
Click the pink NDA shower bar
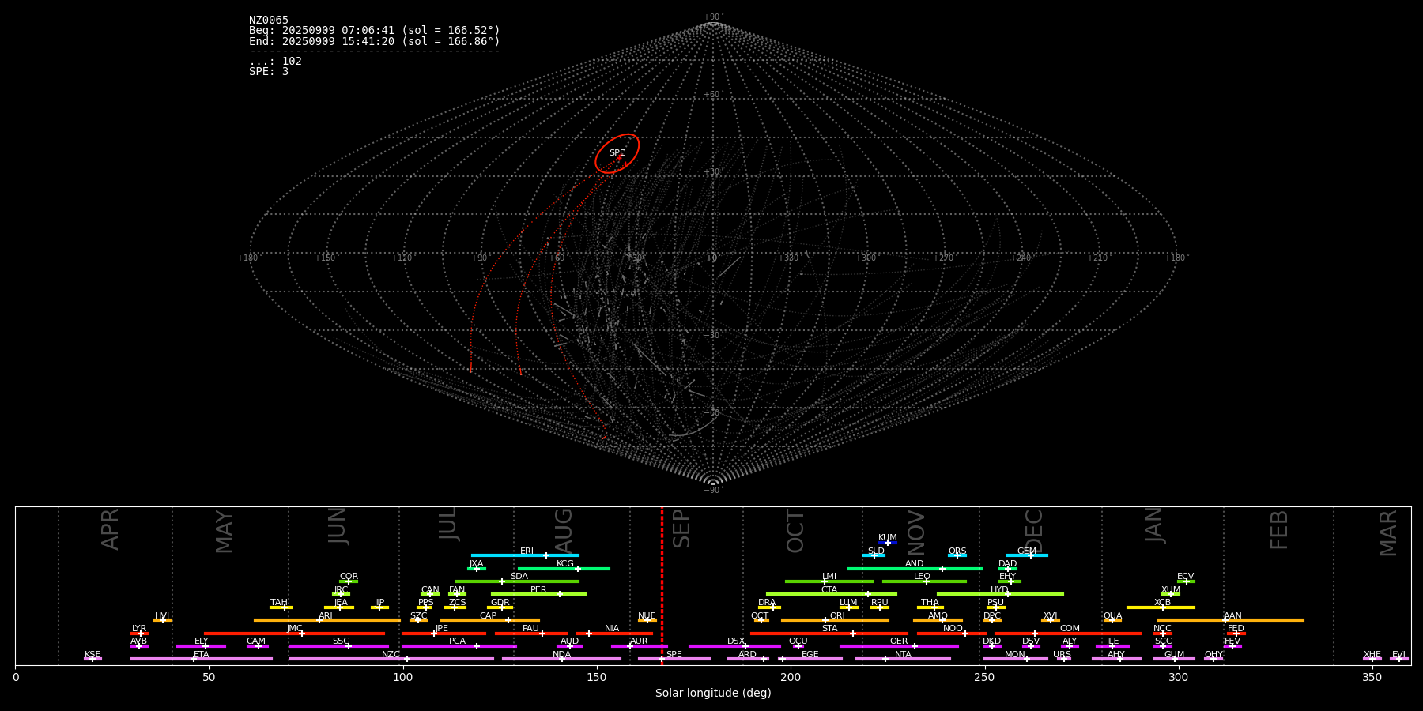(x=561, y=659)
